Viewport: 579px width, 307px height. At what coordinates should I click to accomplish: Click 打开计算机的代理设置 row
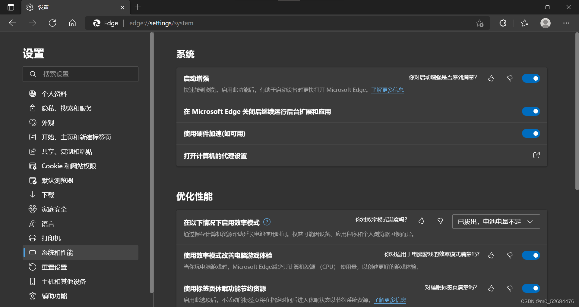[x=362, y=156]
